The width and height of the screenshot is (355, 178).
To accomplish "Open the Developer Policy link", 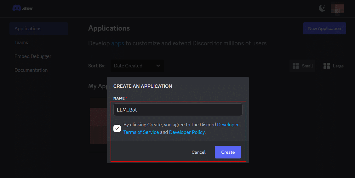I will pos(187,132).
